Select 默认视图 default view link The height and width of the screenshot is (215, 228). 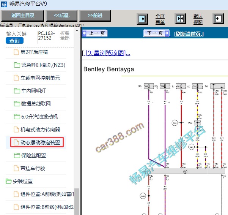[198, 19]
